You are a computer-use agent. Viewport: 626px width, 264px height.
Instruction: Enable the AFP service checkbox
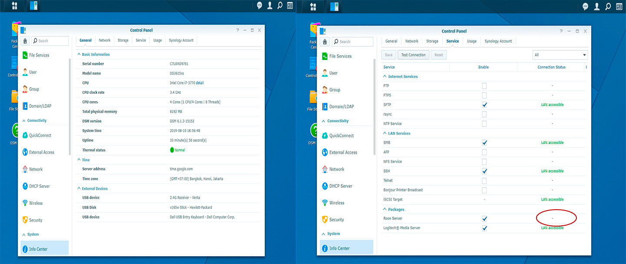(484, 152)
